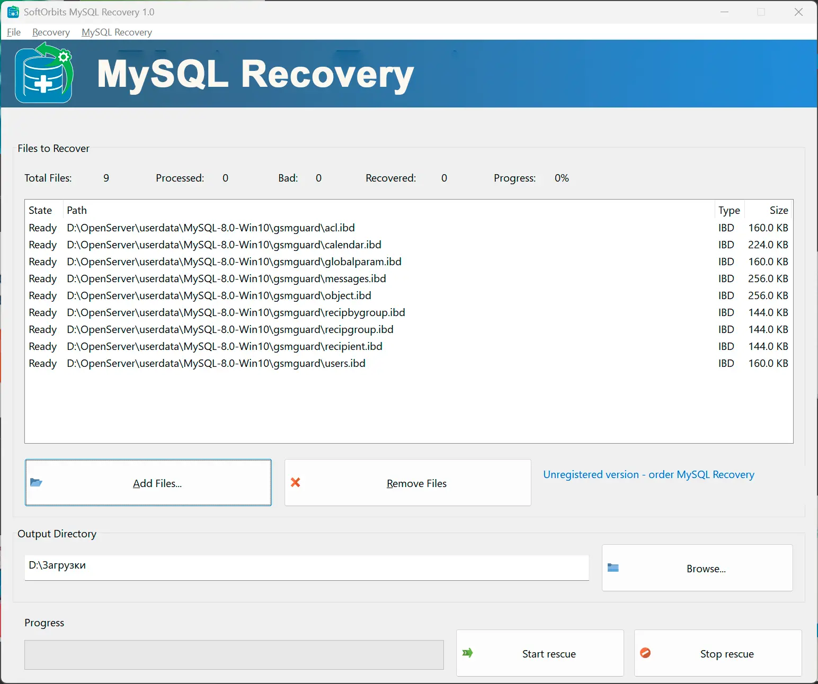The image size is (818, 684).
Task: Click the blue folder Add Files icon
Action: pyautogui.click(x=36, y=482)
